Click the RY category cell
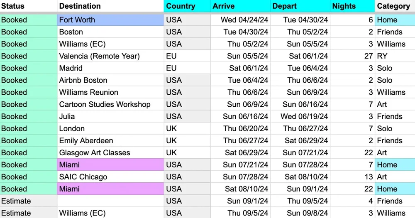Image resolution: width=415 pixels, height=218 pixels. point(395,56)
